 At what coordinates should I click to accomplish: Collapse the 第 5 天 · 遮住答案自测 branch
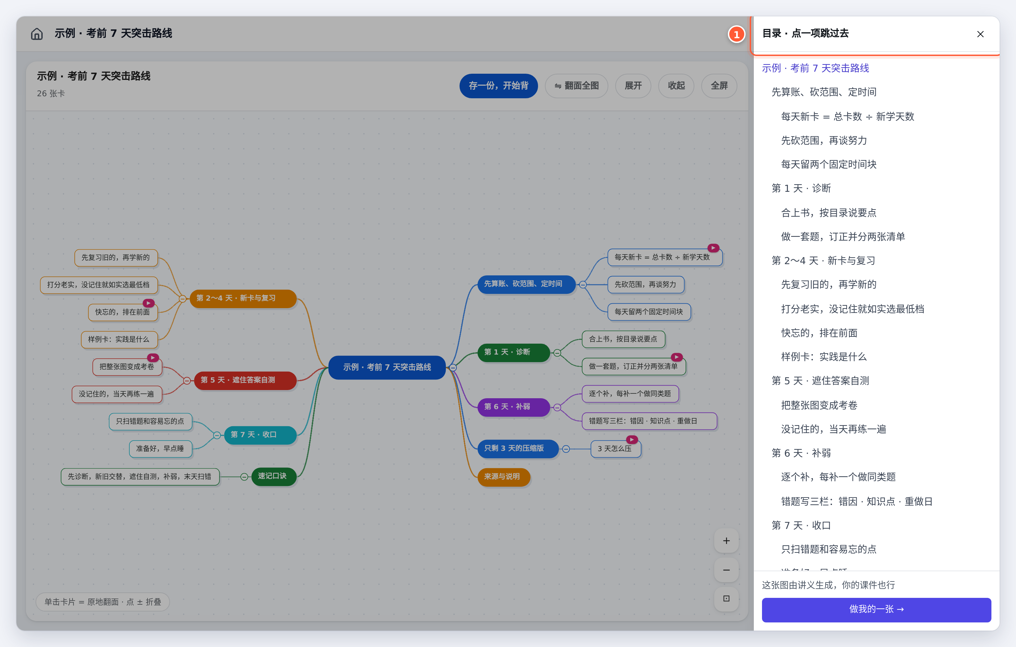point(186,380)
